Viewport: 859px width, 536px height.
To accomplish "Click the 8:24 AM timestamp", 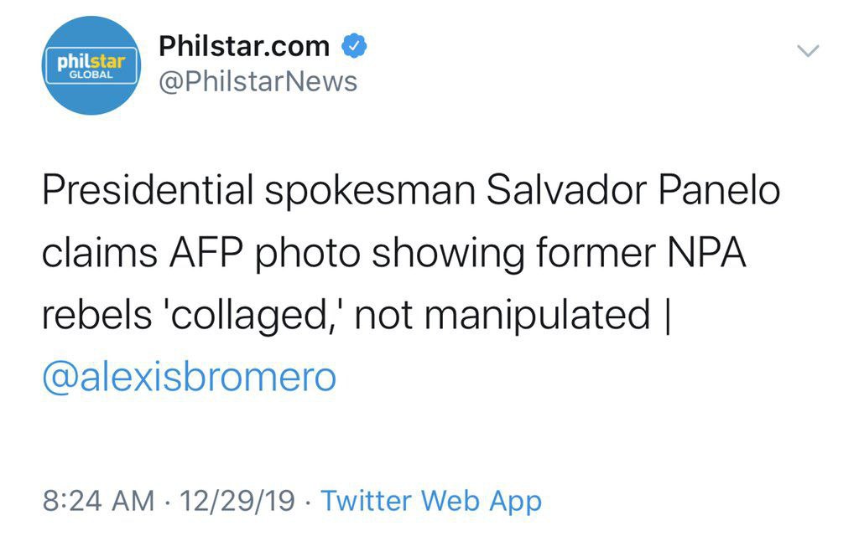I will point(99,501).
